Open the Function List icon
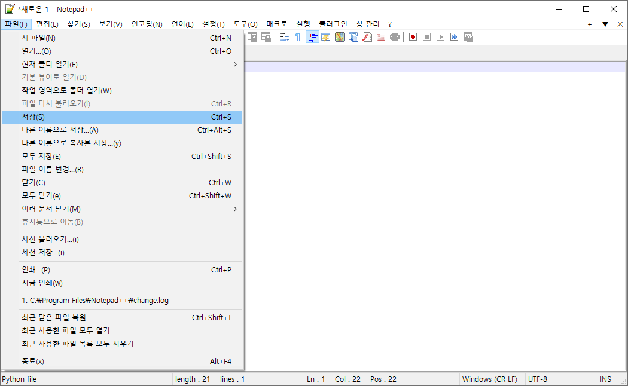 coord(367,37)
